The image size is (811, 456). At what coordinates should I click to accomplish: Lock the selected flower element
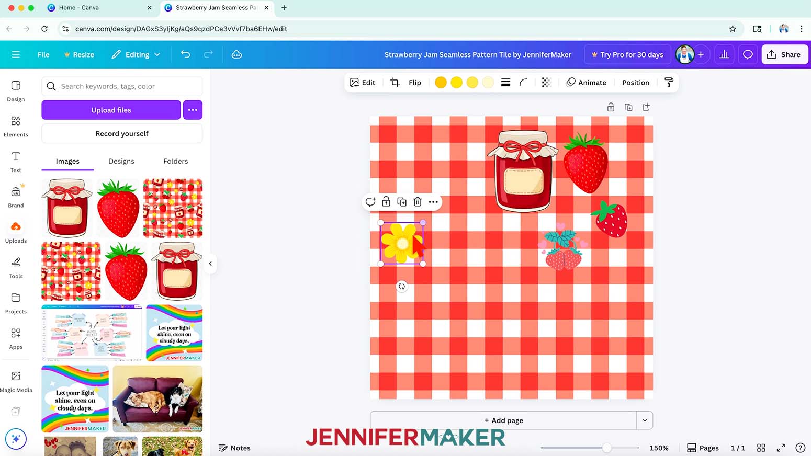(386, 202)
